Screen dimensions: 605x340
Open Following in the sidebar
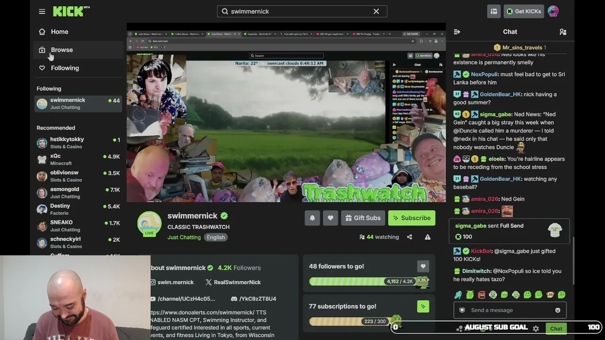(x=65, y=68)
